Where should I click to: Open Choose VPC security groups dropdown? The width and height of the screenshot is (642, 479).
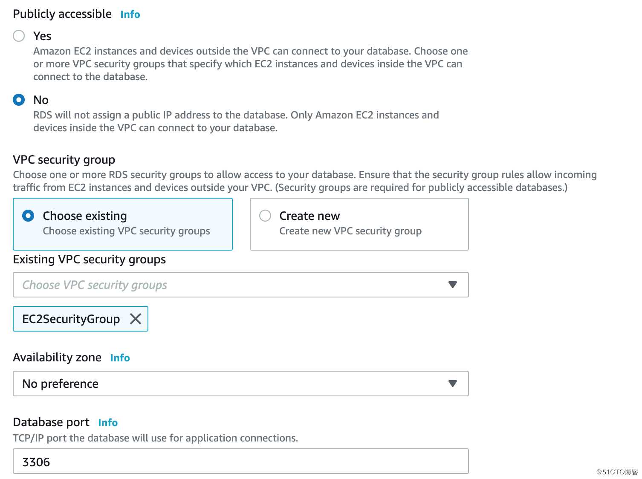point(241,285)
